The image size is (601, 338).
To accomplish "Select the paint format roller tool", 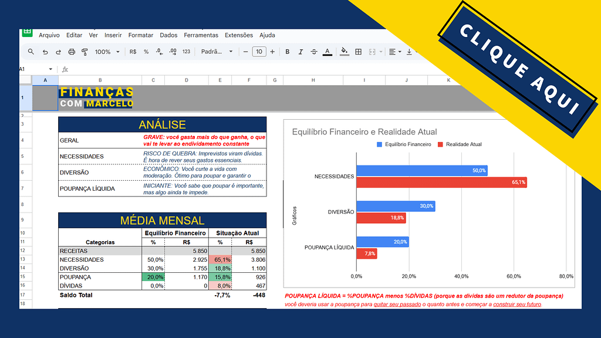I will click(x=85, y=52).
